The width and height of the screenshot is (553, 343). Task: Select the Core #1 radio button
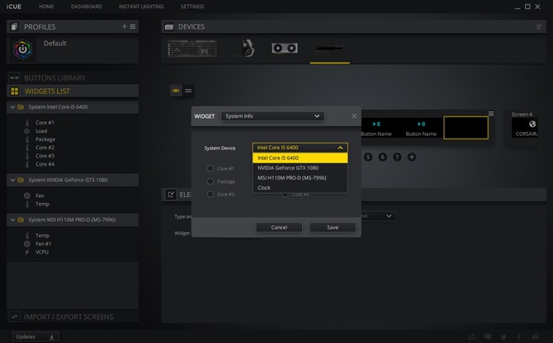210,168
